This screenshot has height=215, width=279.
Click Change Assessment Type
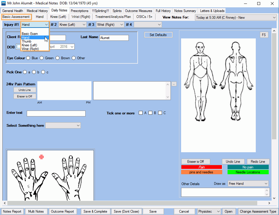pos(258,211)
